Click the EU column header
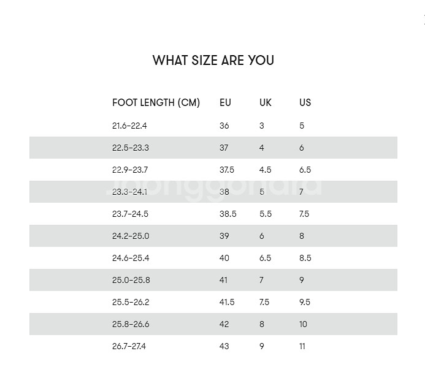425x370 pixels. (225, 102)
